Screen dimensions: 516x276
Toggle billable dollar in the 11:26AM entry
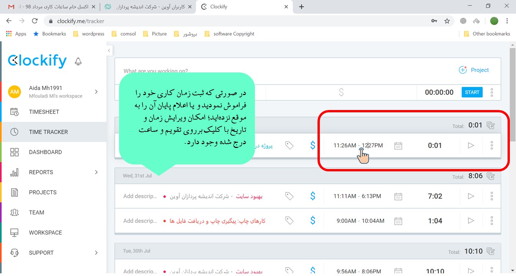(x=313, y=146)
